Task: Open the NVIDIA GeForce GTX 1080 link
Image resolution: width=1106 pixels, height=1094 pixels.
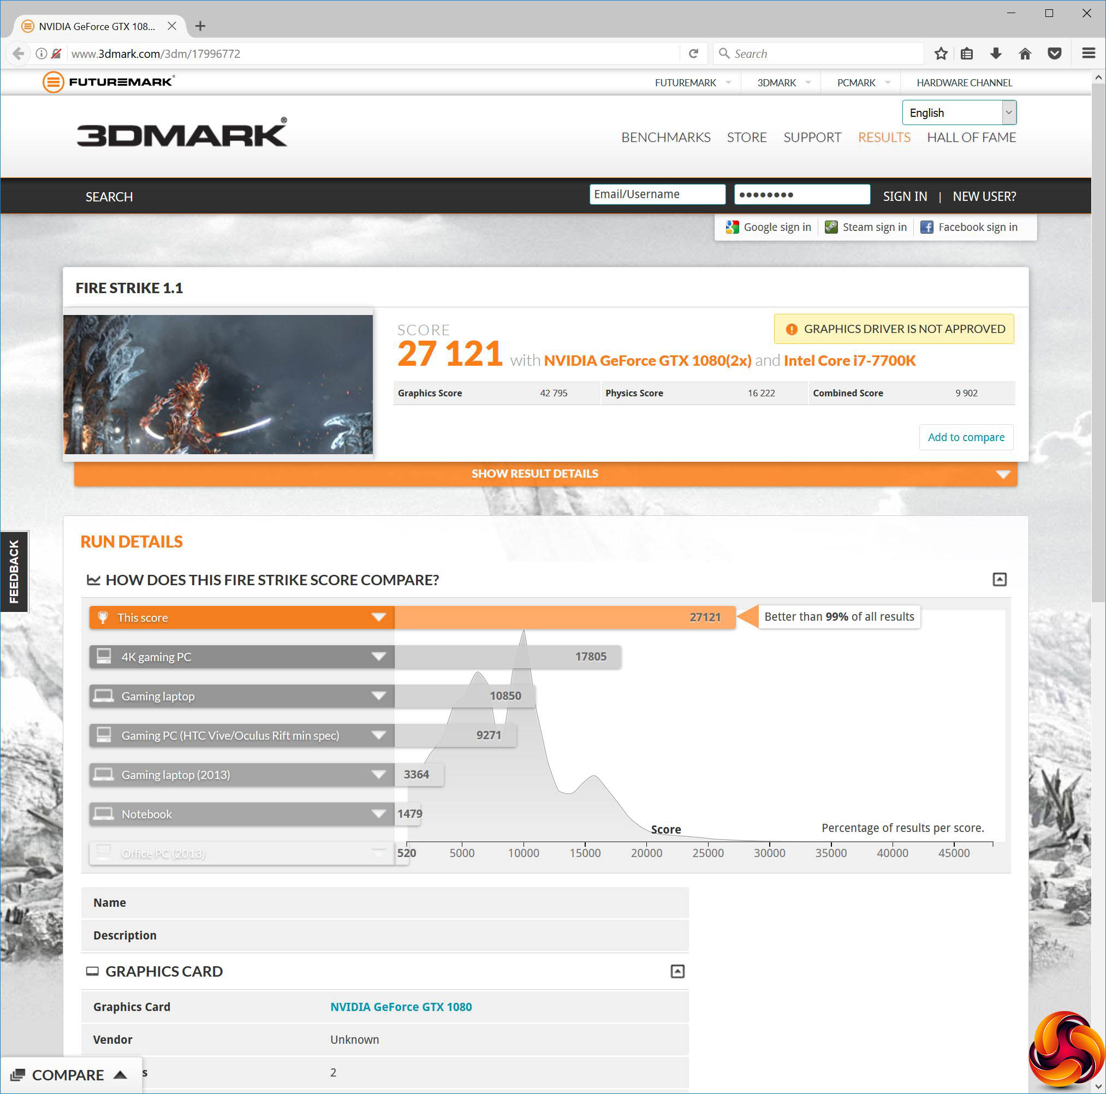Action: (x=401, y=1007)
